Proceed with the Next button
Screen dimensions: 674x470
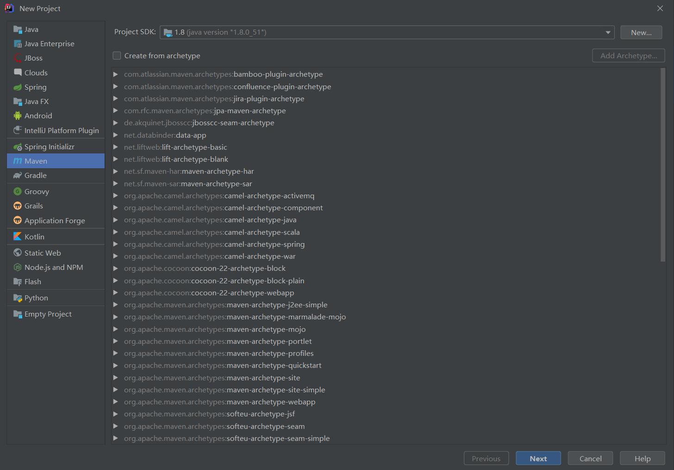(x=538, y=458)
